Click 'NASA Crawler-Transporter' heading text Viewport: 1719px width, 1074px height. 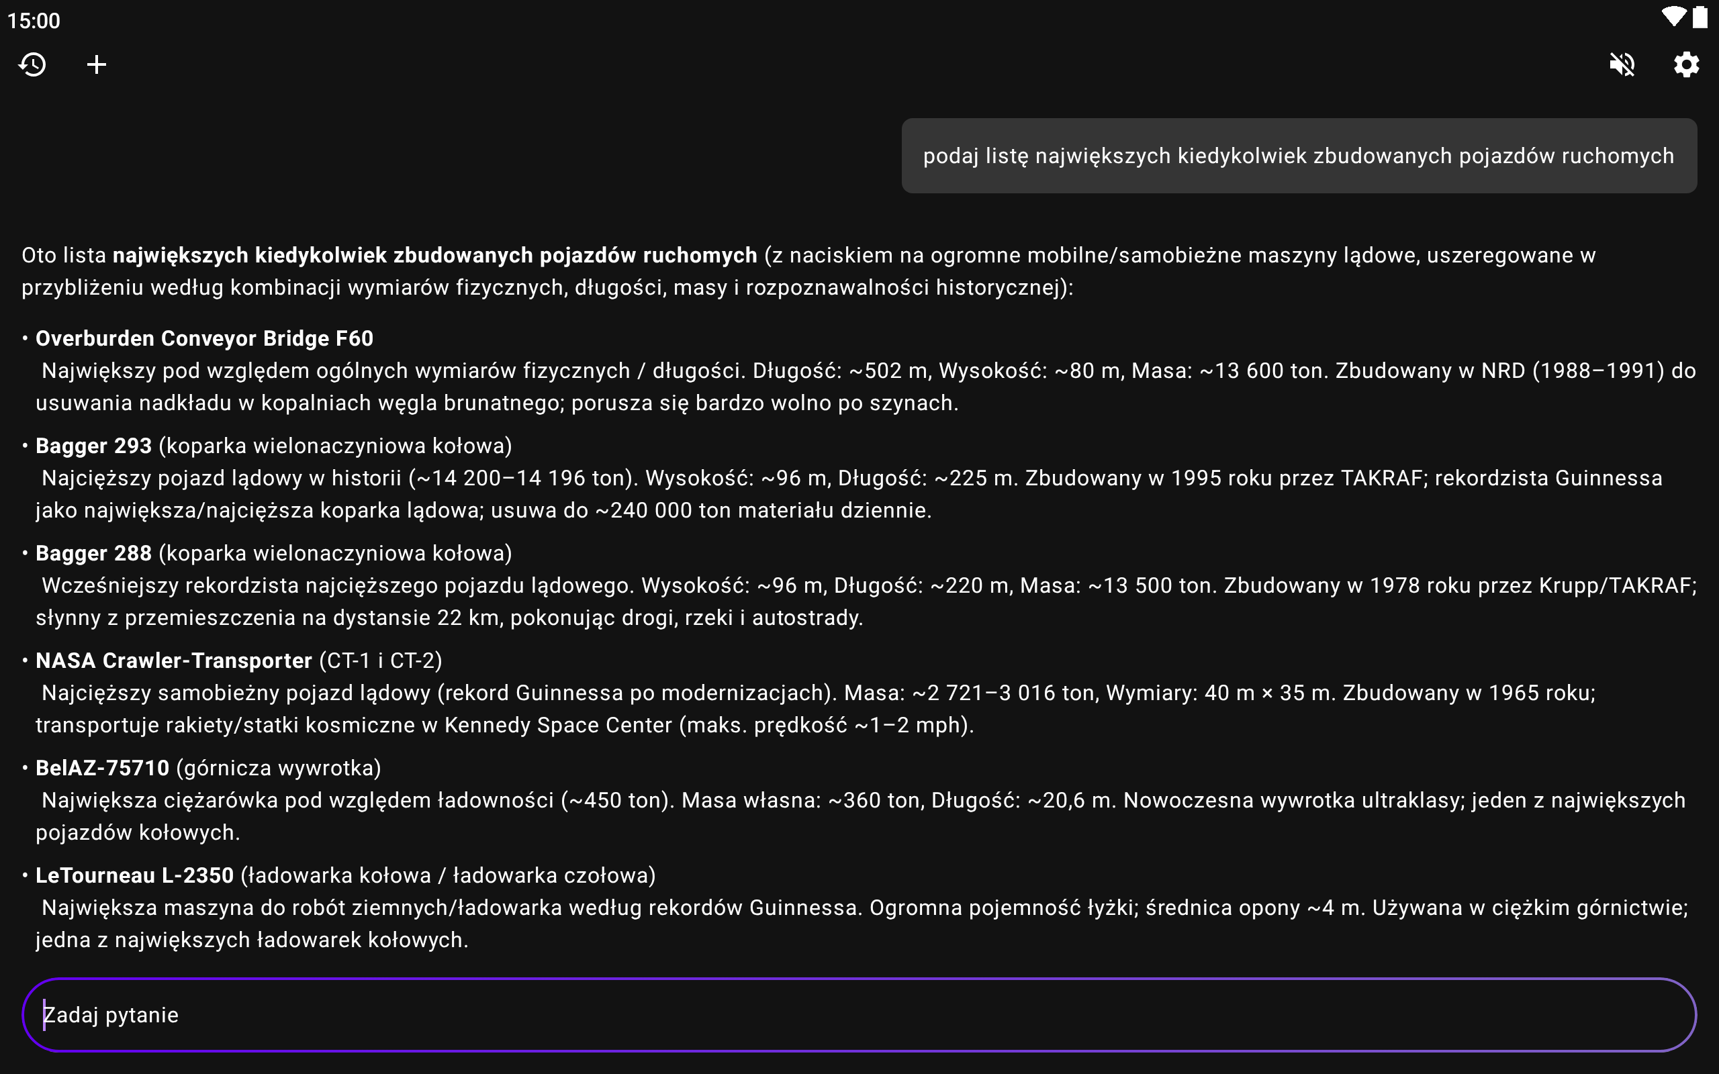pos(173,661)
